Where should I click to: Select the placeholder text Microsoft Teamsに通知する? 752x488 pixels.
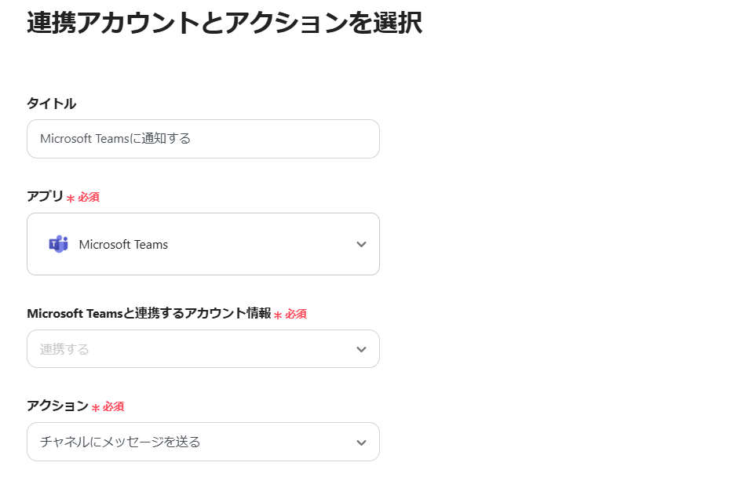pos(108,139)
